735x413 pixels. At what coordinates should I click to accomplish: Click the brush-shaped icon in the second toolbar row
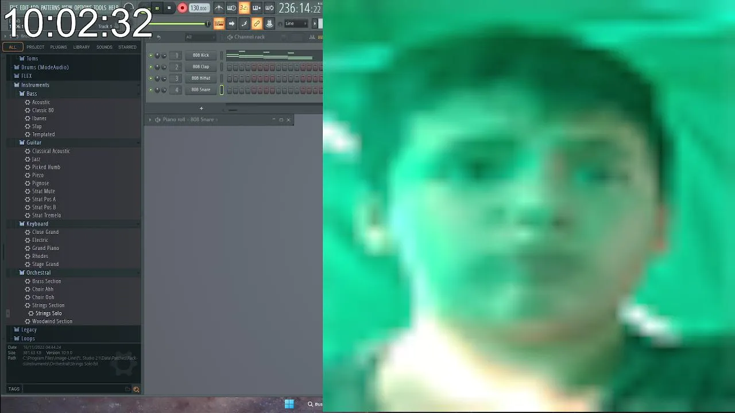point(244,24)
